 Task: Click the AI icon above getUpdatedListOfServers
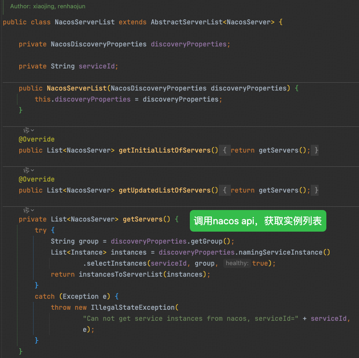click(x=26, y=170)
